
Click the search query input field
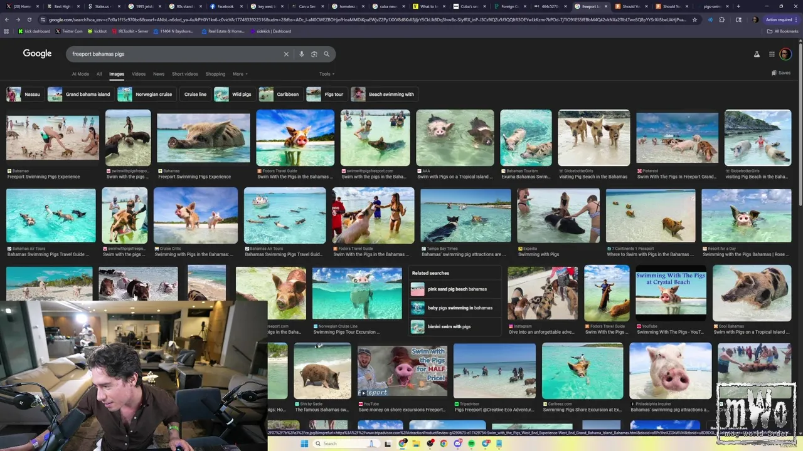click(176, 54)
